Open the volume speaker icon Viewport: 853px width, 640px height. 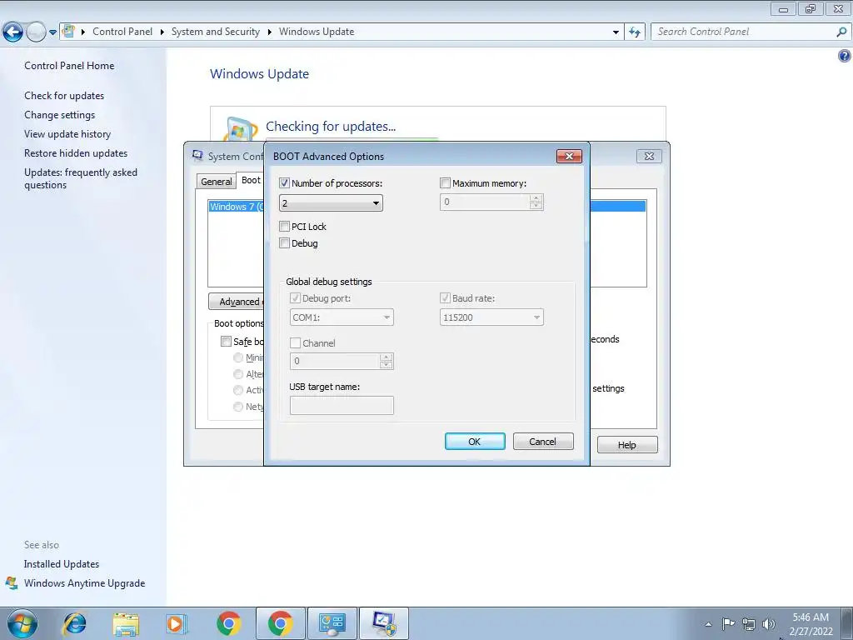tap(769, 624)
